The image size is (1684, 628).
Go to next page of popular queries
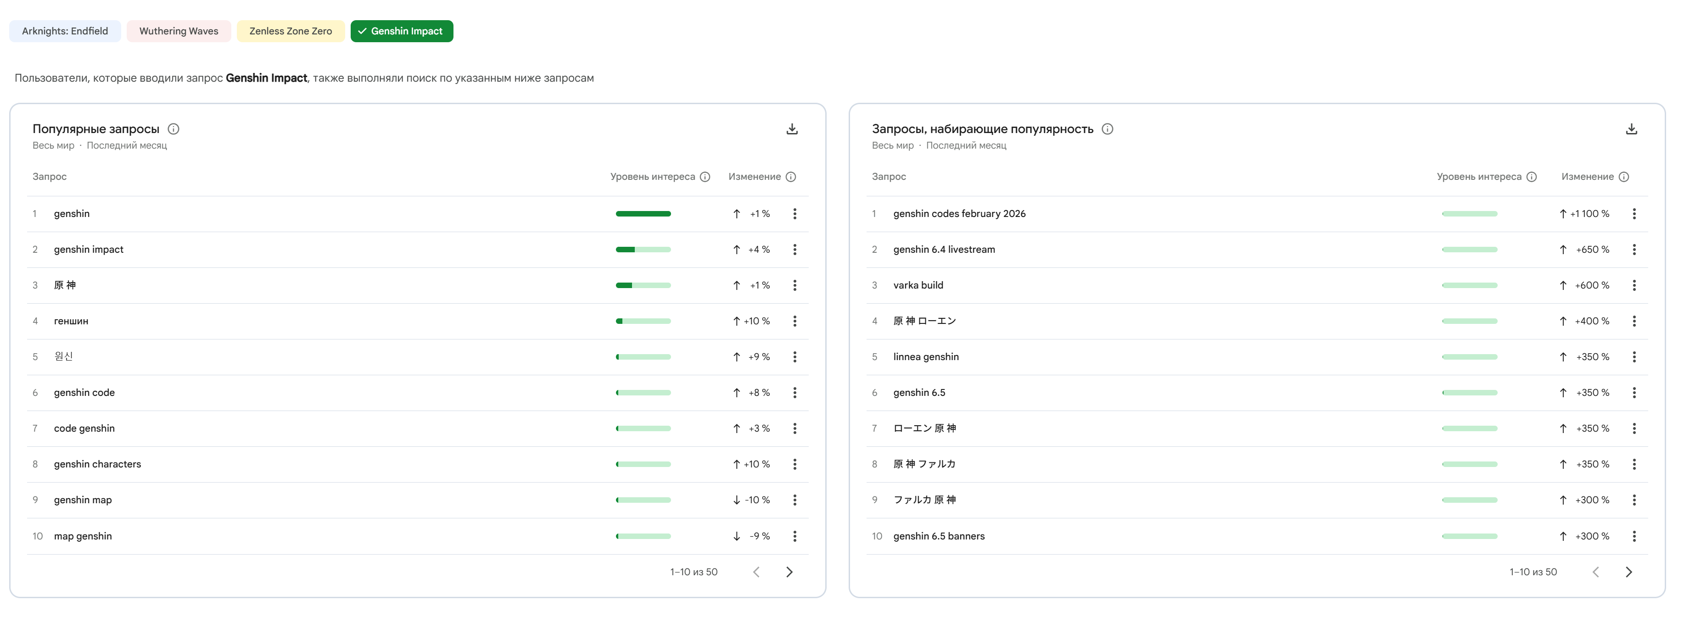(789, 572)
